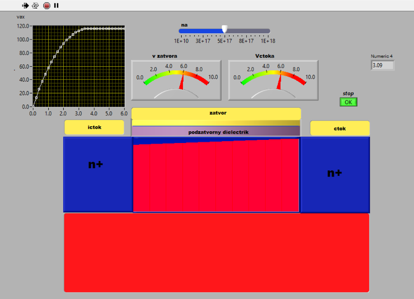Image resolution: width=414 pixels, height=299 pixels.
Task: Click the large red substrate block
Action: coord(216,253)
